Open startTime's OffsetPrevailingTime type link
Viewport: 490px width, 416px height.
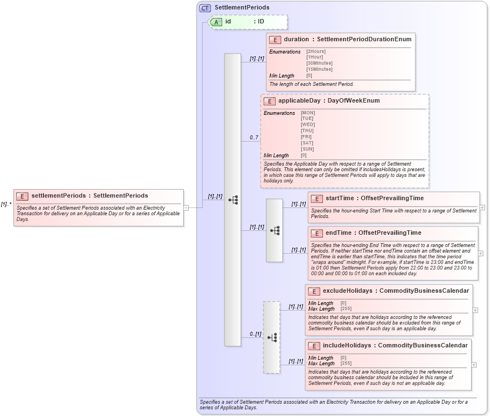click(x=392, y=198)
